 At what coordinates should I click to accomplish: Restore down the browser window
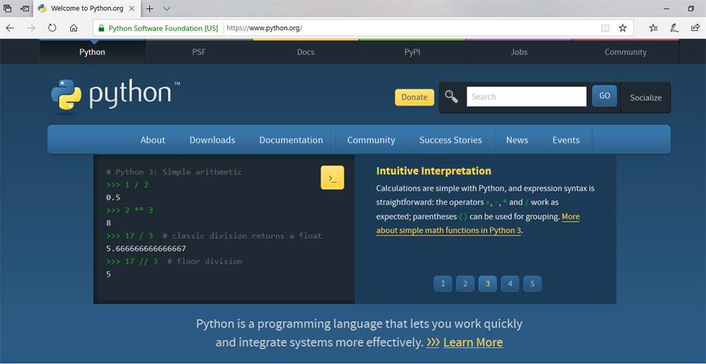pos(691,8)
